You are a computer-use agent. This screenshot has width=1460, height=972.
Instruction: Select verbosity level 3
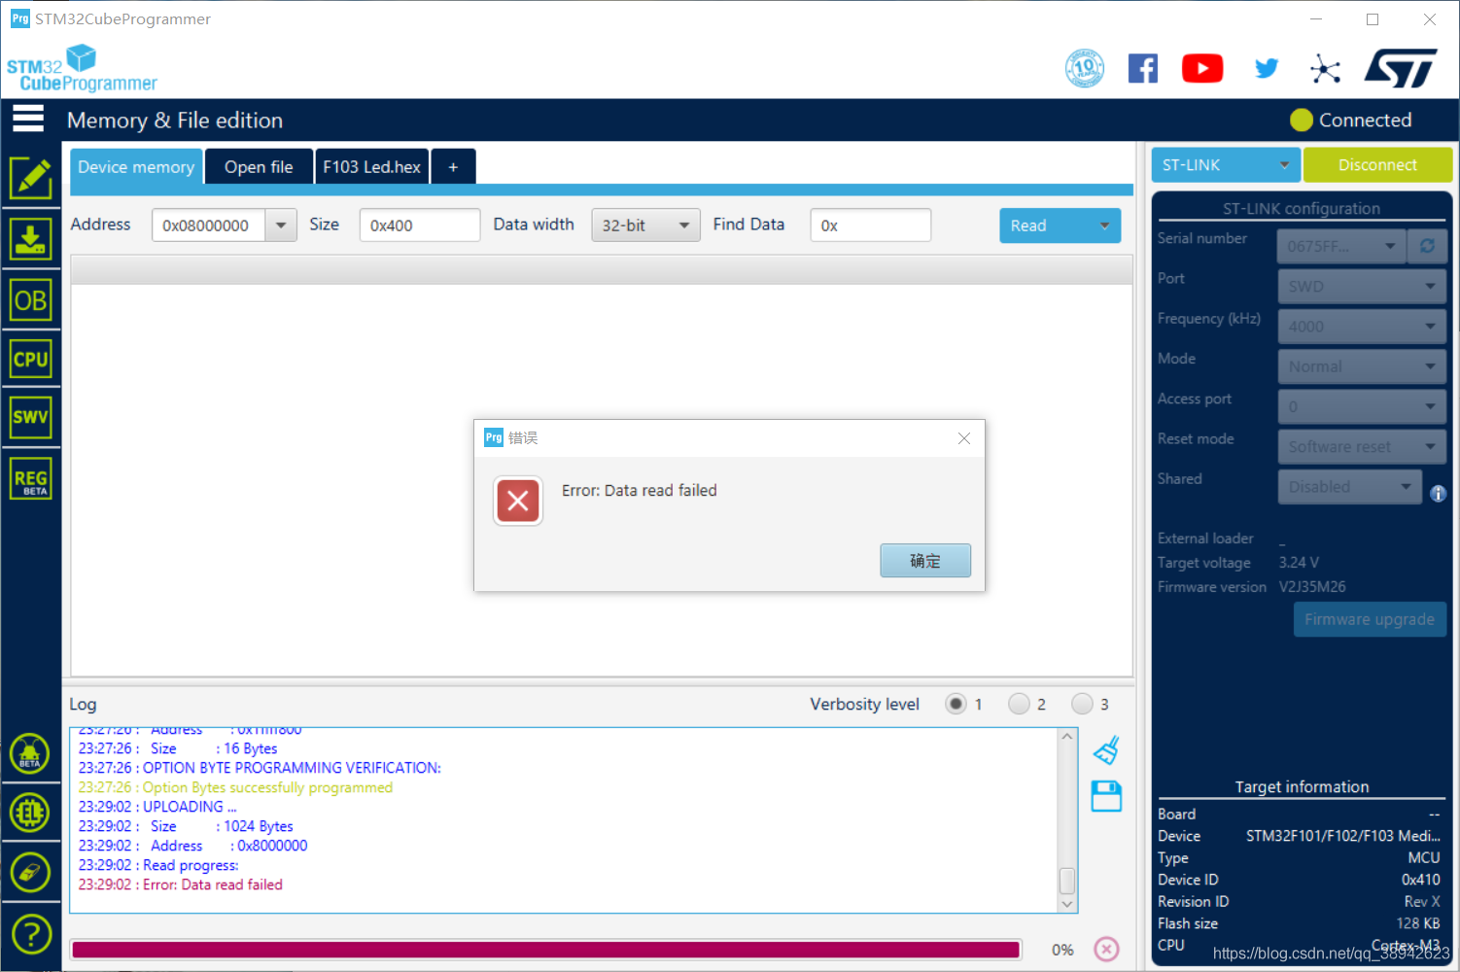click(x=1082, y=704)
